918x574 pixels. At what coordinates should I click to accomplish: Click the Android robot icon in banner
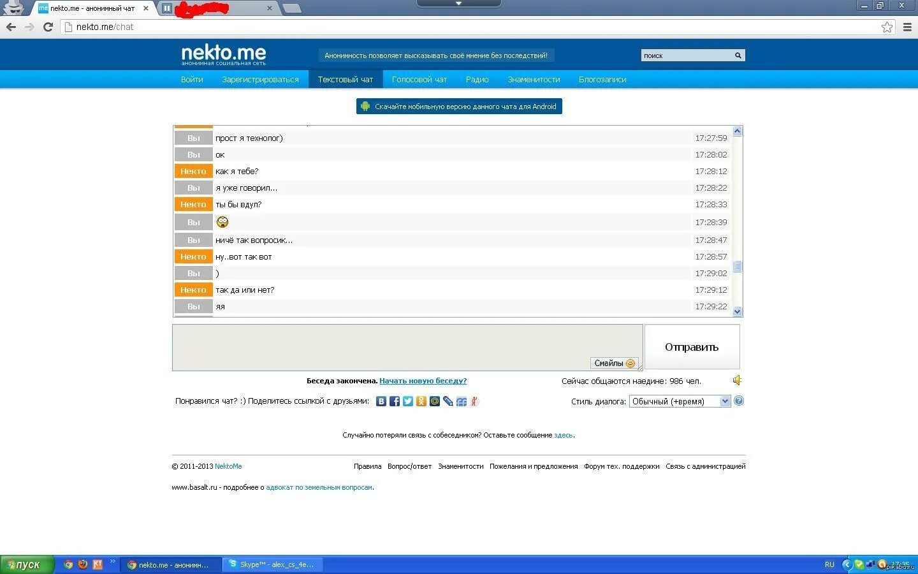click(365, 107)
